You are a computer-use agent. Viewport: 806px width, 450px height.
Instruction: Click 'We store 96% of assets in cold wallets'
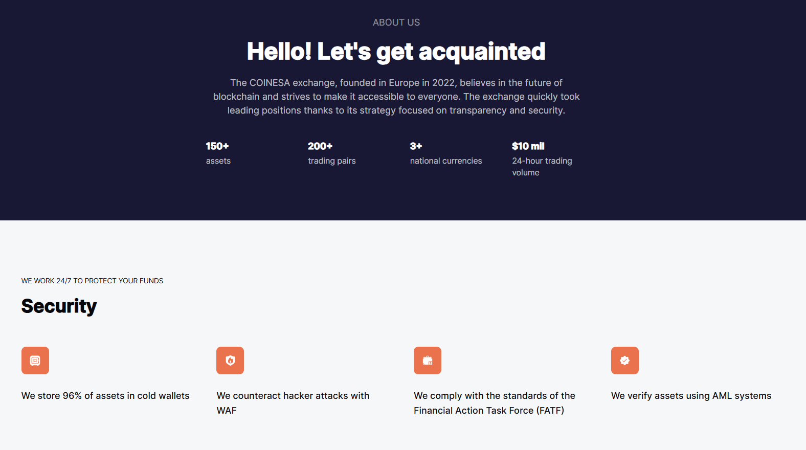click(105, 396)
